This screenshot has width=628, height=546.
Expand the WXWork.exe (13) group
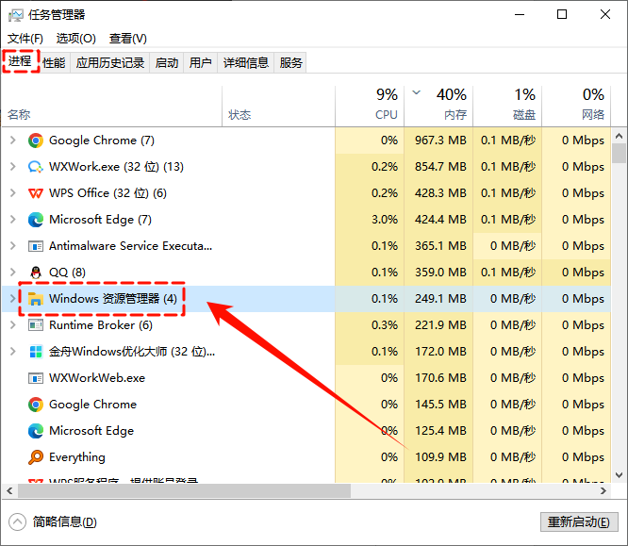click(x=13, y=167)
